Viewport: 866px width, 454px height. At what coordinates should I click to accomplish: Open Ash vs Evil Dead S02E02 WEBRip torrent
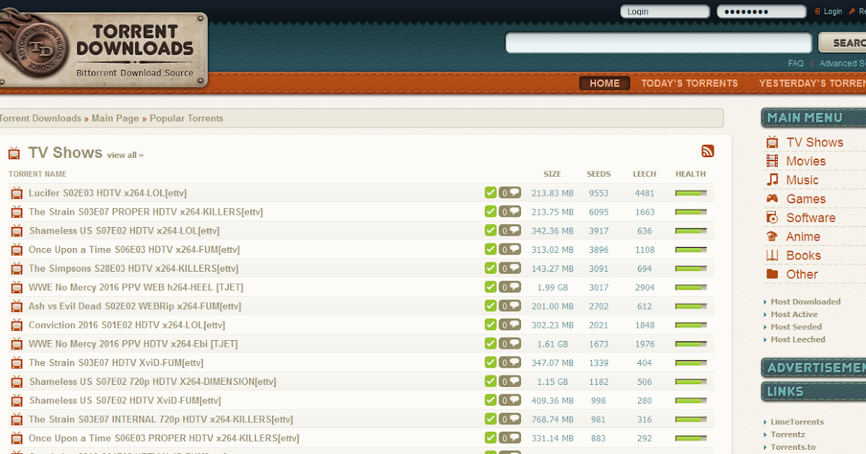pyautogui.click(x=135, y=306)
